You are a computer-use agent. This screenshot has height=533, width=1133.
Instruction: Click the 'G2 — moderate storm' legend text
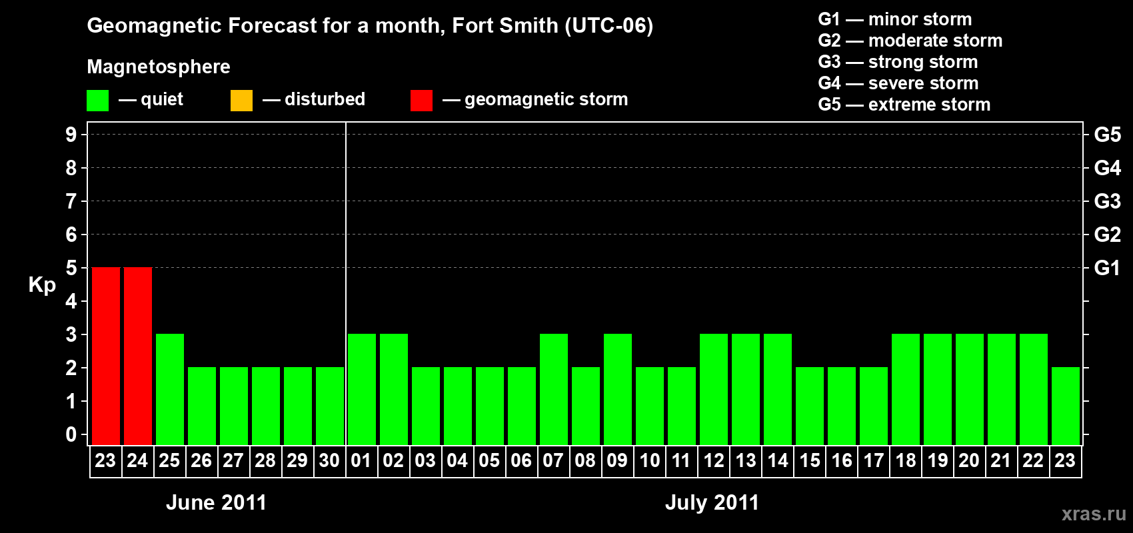click(x=910, y=41)
